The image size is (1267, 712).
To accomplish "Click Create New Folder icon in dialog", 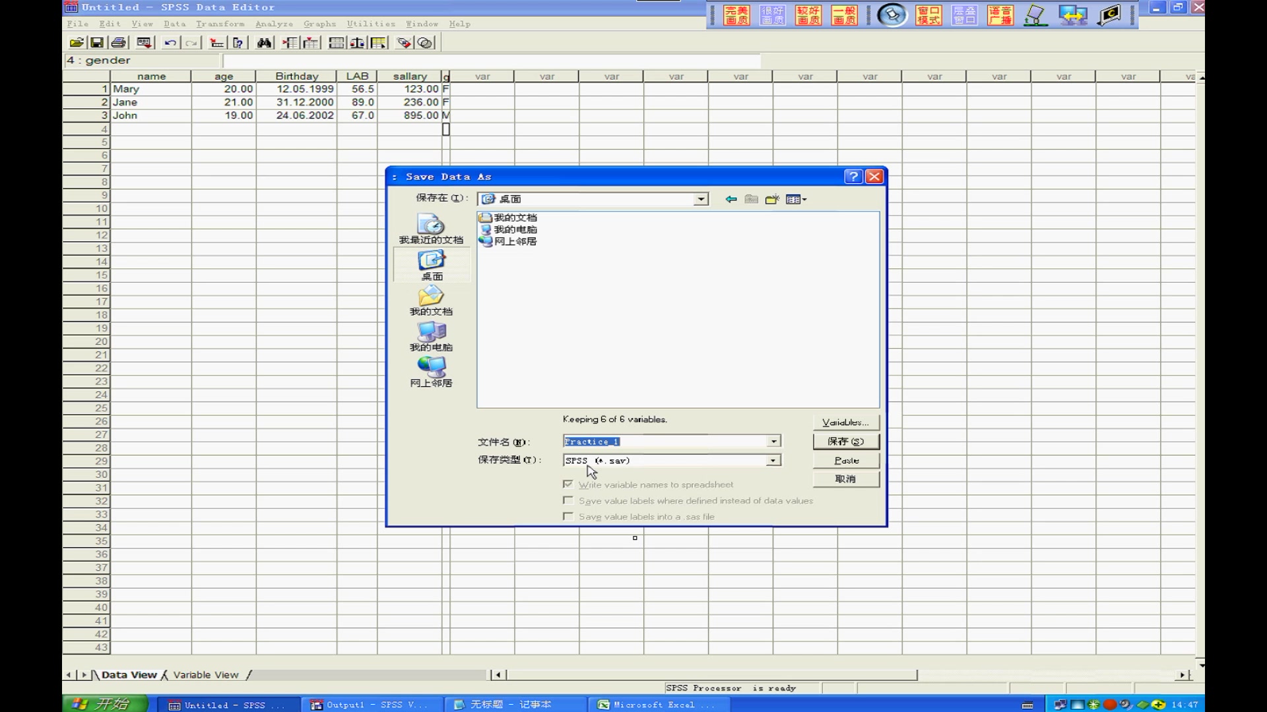I will (772, 199).
